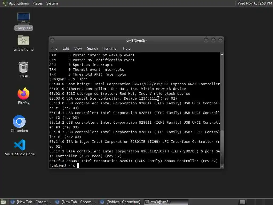Viewport: 273px width, 205px height.
Task: Click the clock showing Wed Nov 6
Action: coord(255,3)
